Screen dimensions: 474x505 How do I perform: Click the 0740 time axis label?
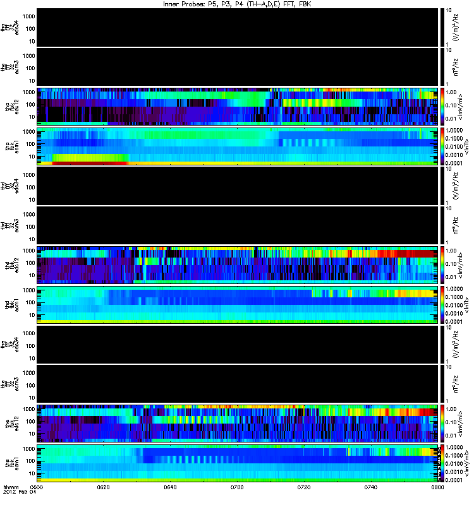pos(370,487)
